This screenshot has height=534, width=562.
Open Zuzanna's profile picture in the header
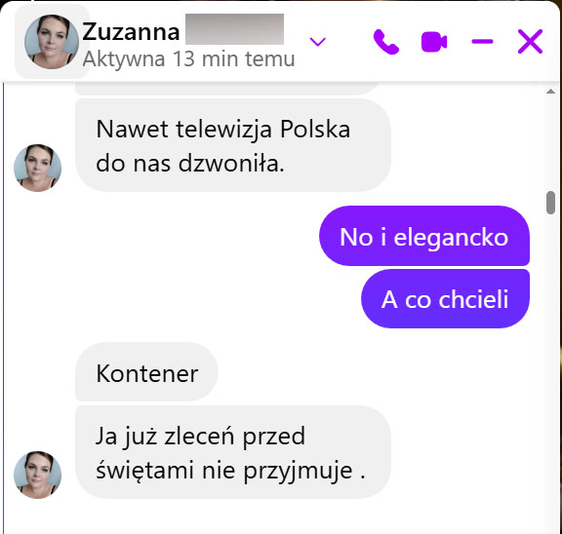(x=52, y=42)
